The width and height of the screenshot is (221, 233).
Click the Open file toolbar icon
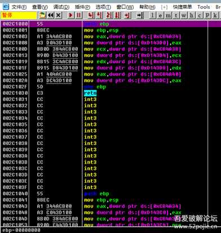click(42, 15)
